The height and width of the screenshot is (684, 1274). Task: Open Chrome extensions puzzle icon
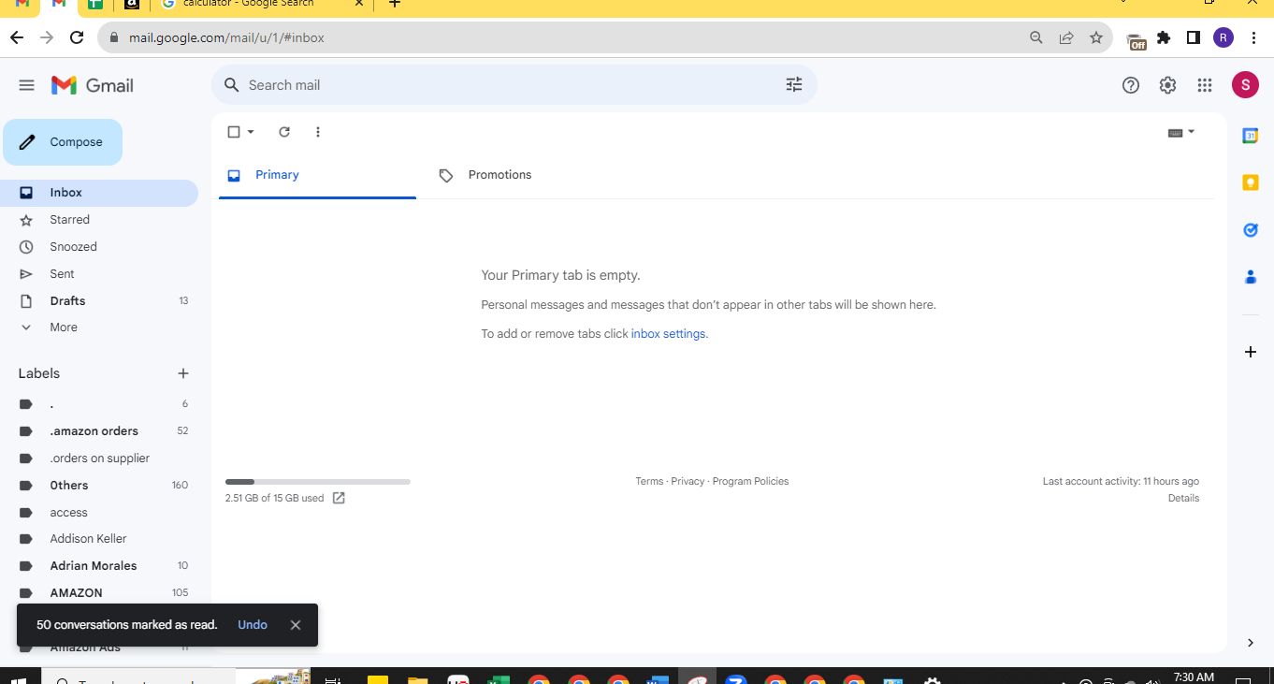coord(1164,37)
